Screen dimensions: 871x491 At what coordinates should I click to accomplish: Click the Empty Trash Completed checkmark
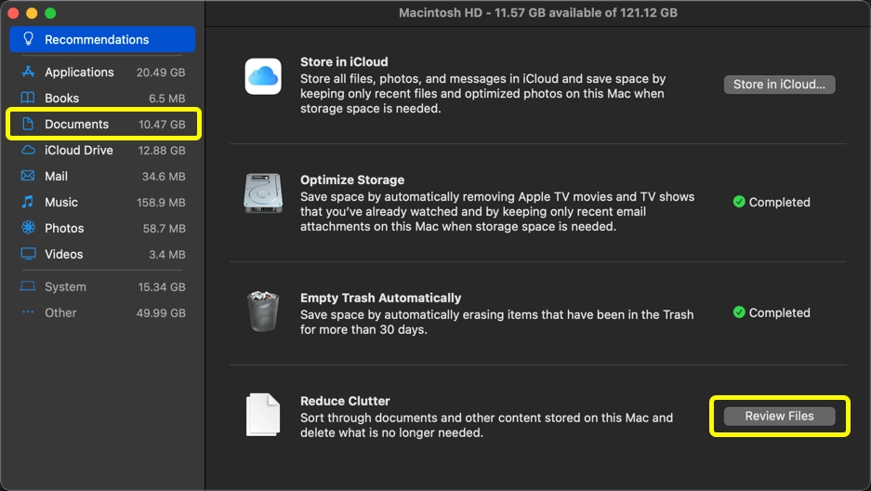click(x=739, y=313)
